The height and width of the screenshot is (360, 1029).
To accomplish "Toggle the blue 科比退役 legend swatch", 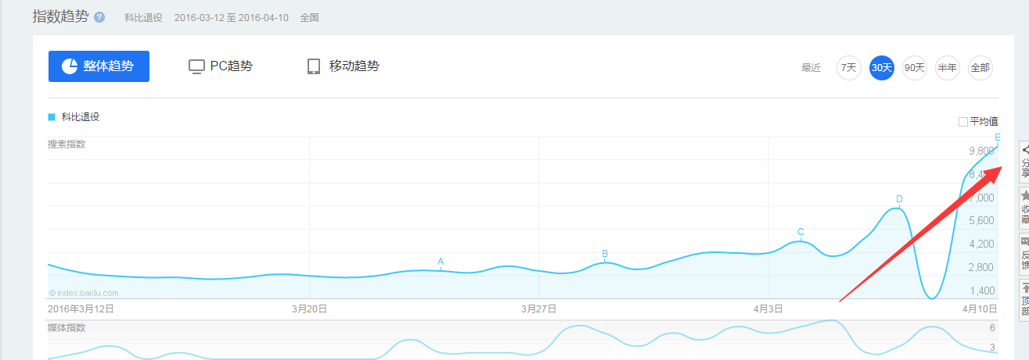I will tap(52, 117).
